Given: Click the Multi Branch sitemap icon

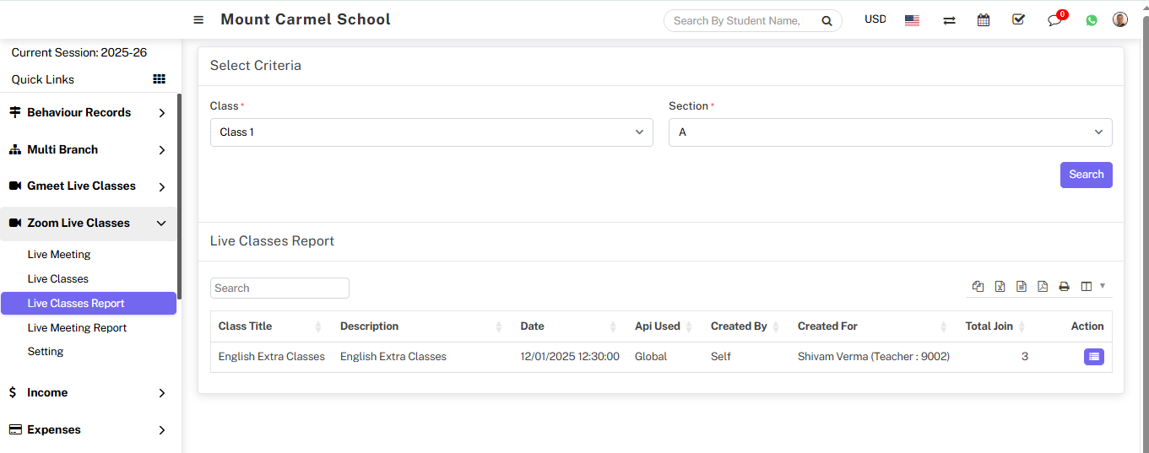Looking at the screenshot, I should (x=14, y=149).
